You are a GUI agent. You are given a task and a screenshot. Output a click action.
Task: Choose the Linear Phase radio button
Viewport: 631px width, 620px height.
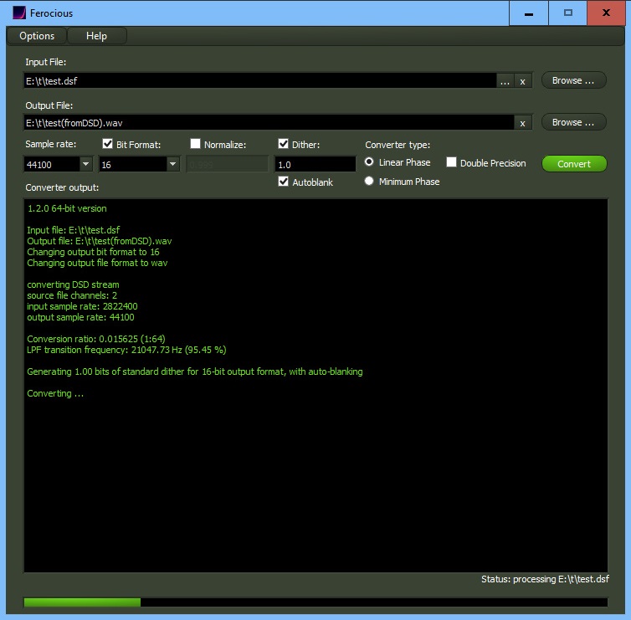[369, 162]
